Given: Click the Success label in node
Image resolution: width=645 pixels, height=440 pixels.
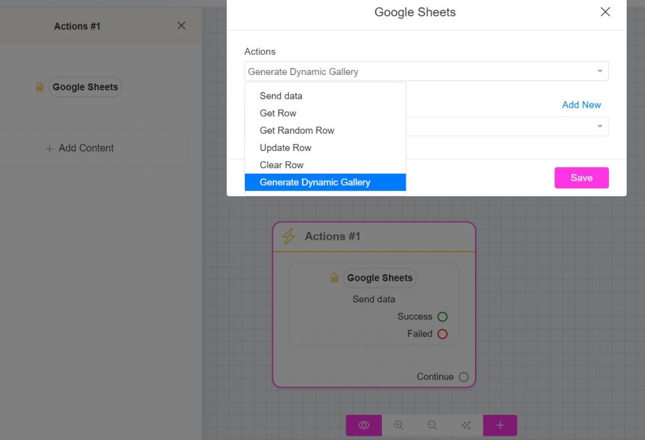Looking at the screenshot, I should coord(414,317).
